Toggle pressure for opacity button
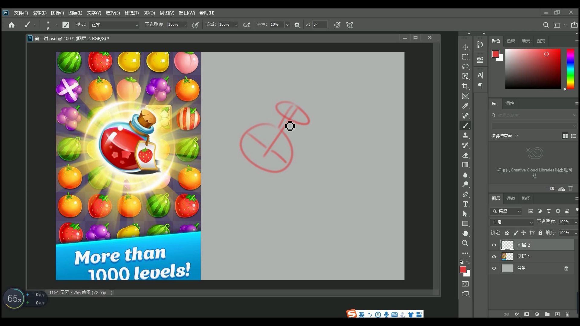Image resolution: width=580 pixels, height=326 pixels. coord(195,25)
